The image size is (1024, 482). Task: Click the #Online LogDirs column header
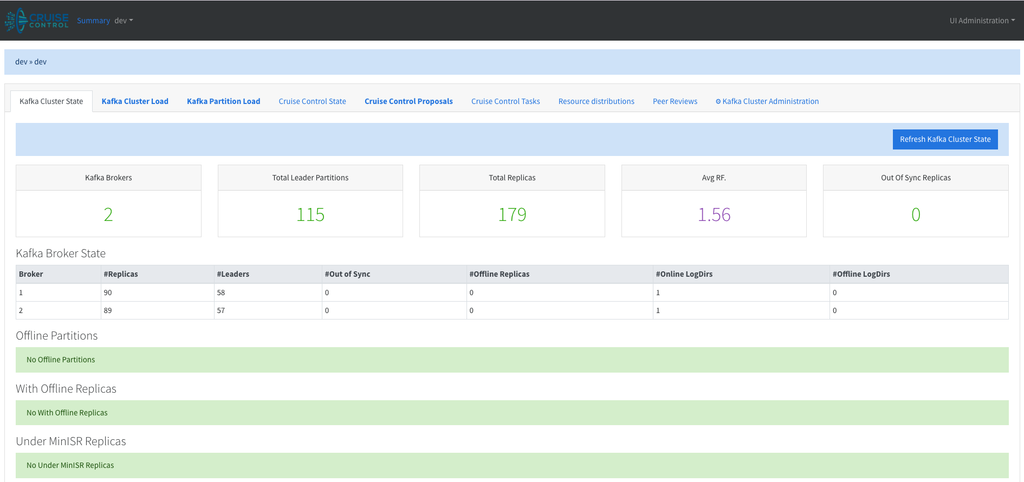[684, 274]
